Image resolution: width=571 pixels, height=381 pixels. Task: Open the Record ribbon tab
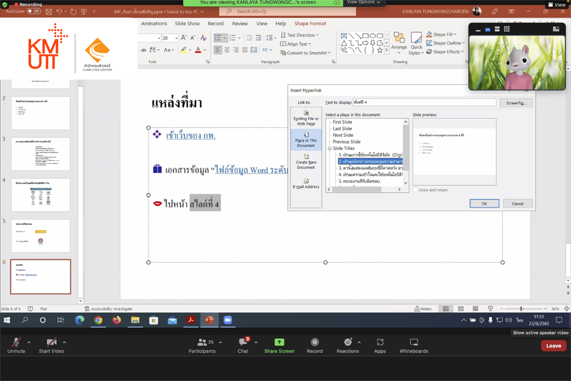pyautogui.click(x=216, y=23)
